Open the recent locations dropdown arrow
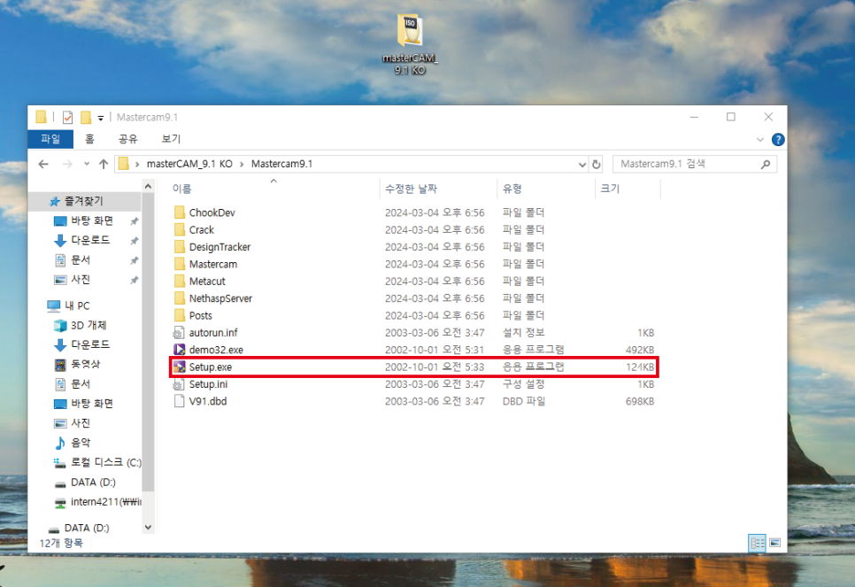This screenshot has height=587, width=855. click(x=87, y=164)
